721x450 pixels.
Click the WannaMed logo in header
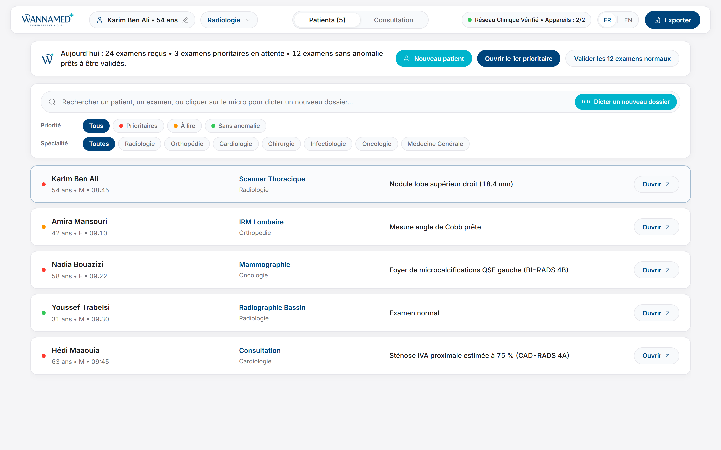(x=47, y=20)
